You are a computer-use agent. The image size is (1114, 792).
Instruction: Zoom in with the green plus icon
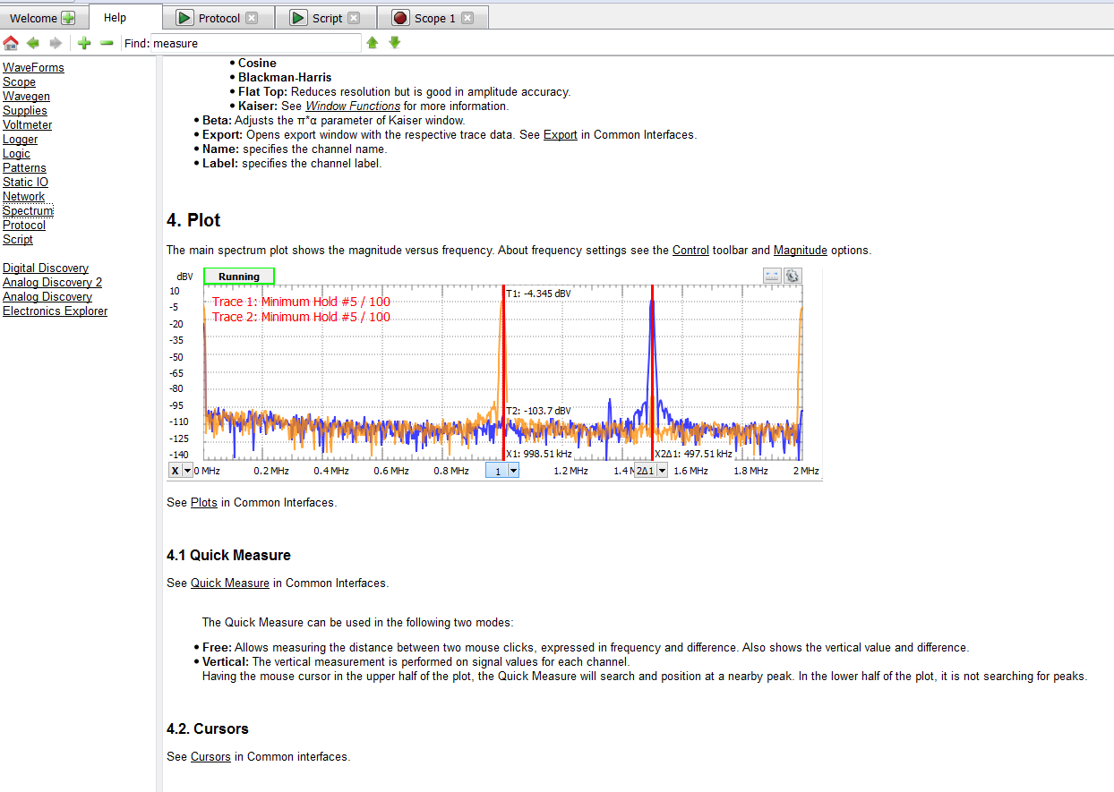(84, 43)
